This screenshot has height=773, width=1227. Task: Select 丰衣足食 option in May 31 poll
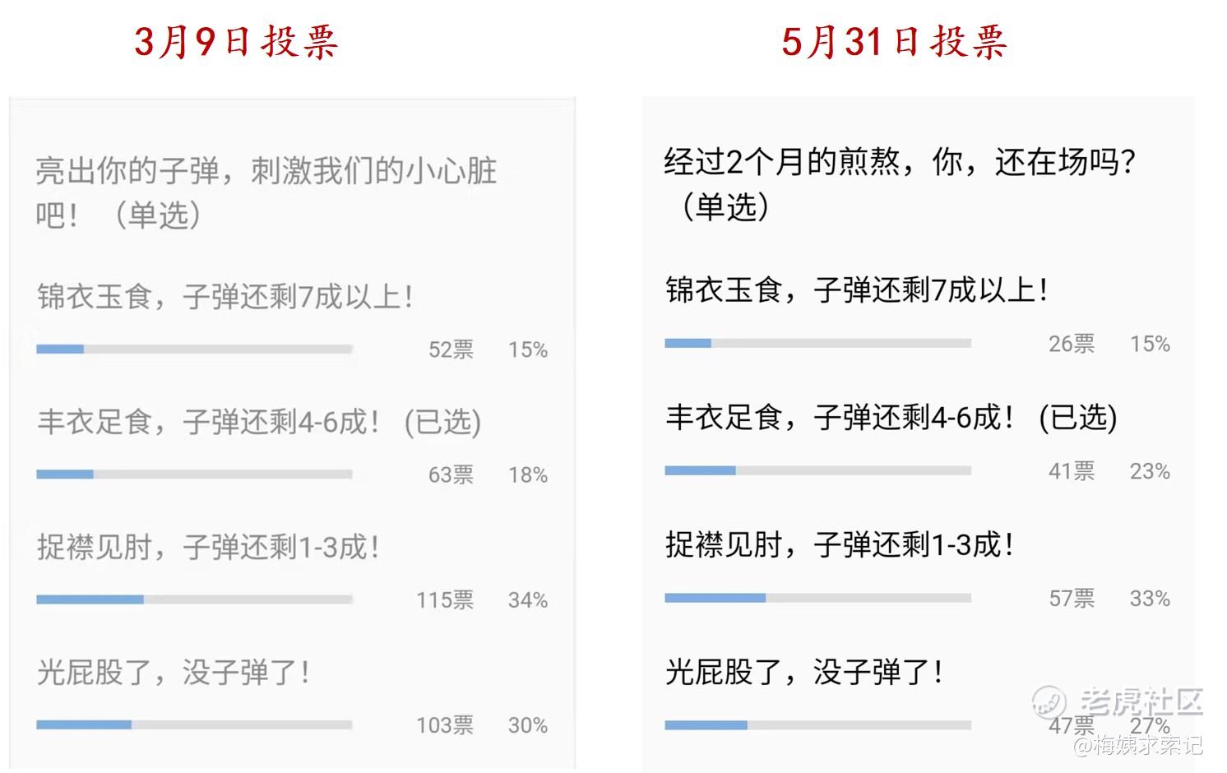click(891, 417)
